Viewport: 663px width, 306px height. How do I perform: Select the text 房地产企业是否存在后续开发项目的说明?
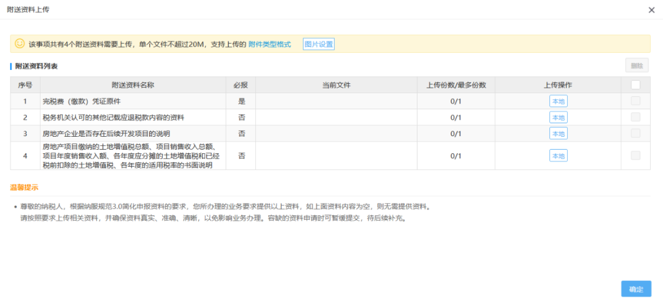(x=106, y=134)
